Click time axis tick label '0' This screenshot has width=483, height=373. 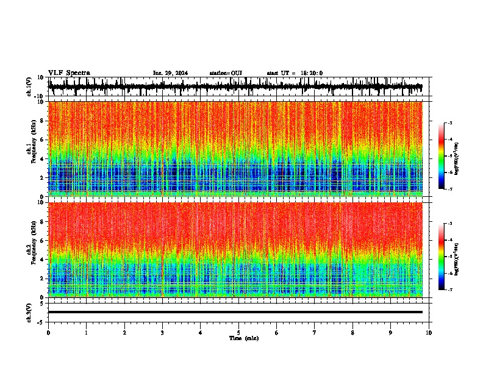pyautogui.click(x=48, y=333)
